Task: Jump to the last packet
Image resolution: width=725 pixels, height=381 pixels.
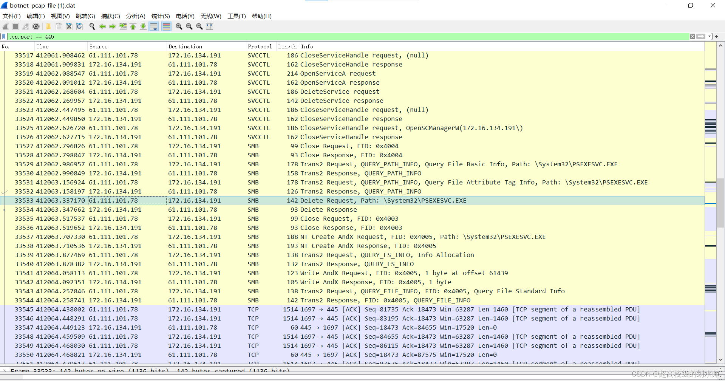Action: point(143,26)
